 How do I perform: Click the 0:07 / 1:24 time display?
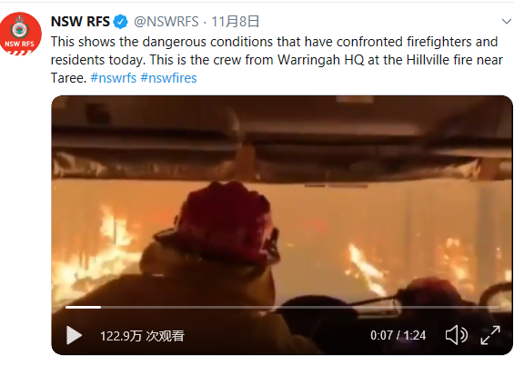click(398, 335)
